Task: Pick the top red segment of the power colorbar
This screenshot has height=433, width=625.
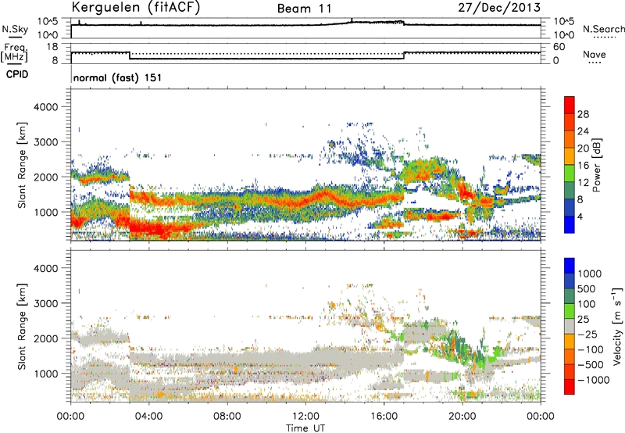Action: [570, 105]
